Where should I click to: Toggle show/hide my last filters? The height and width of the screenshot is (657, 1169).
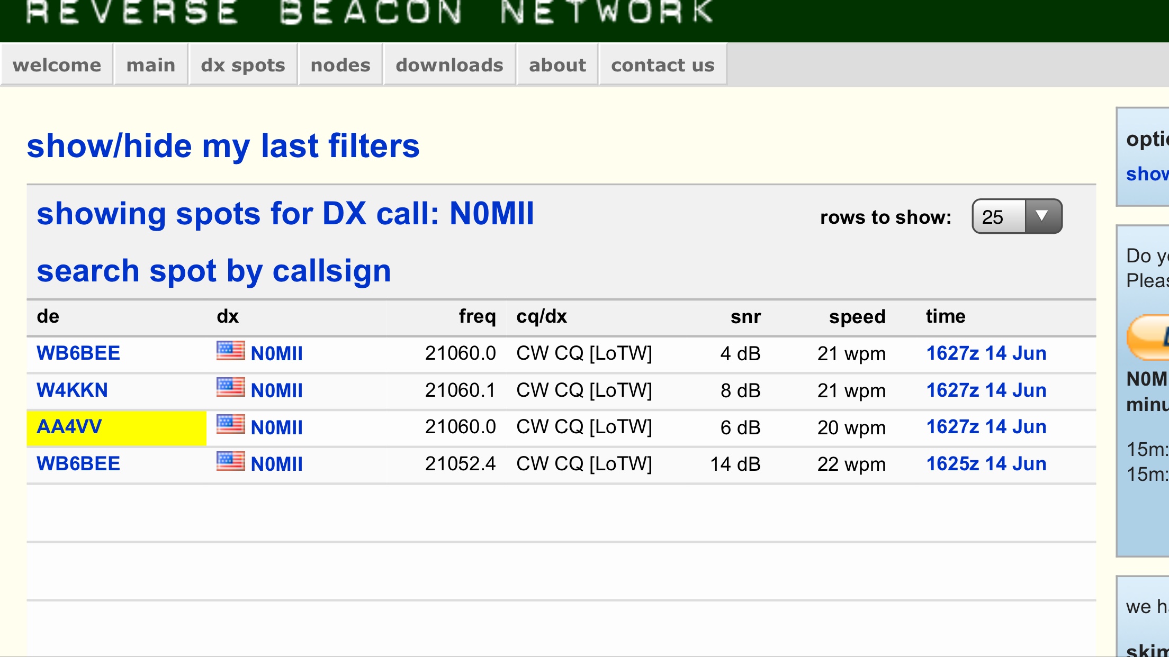coord(223,146)
